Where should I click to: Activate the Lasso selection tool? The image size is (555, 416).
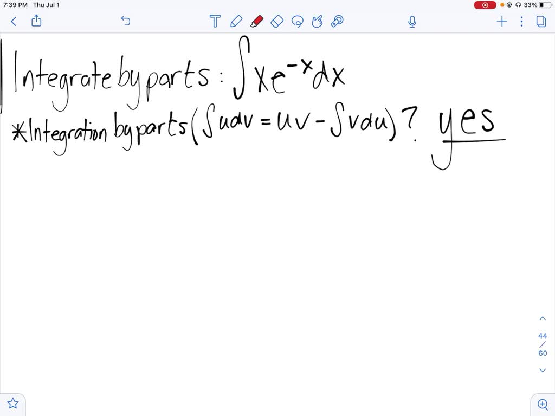pyautogui.click(x=297, y=21)
